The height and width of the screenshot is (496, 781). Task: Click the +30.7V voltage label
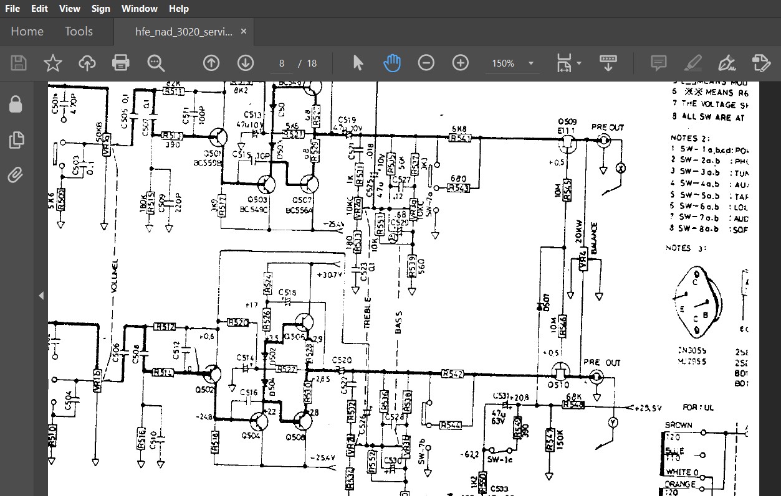tap(329, 274)
